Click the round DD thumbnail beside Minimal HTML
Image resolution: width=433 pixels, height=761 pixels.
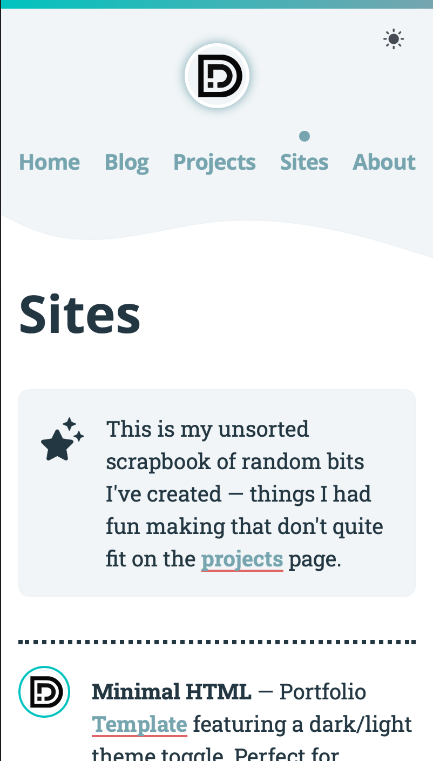44,692
